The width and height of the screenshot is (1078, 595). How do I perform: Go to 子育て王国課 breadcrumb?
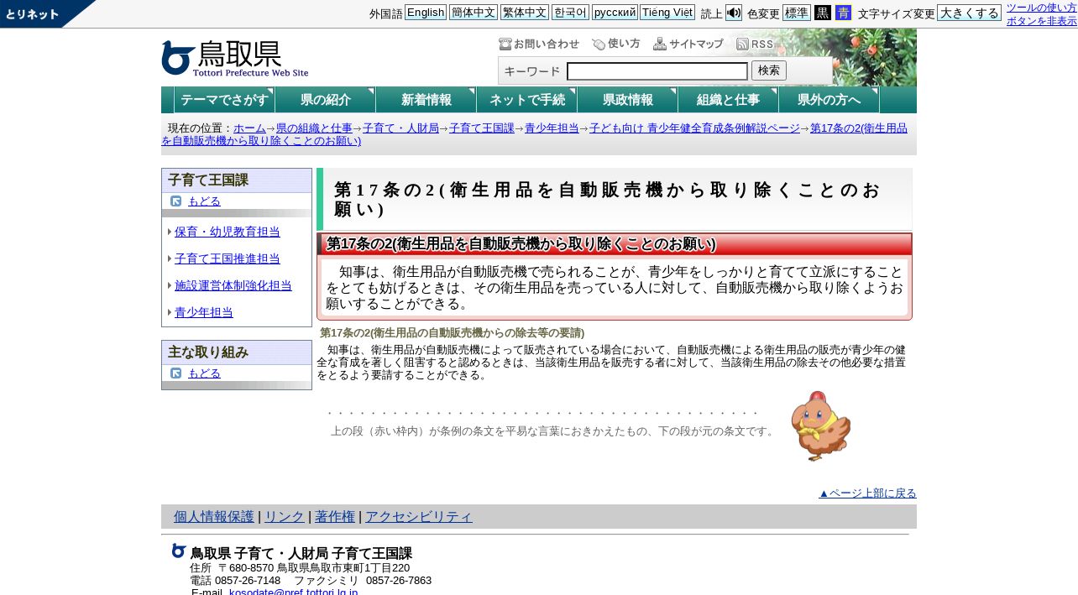(x=482, y=128)
